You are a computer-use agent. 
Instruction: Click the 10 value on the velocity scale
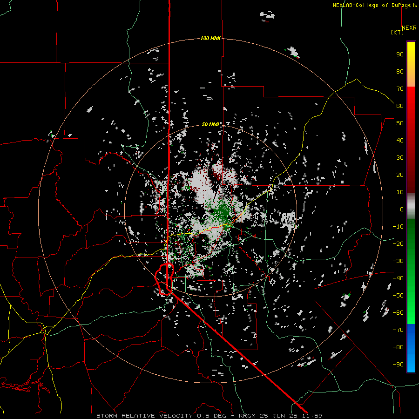point(400,192)
